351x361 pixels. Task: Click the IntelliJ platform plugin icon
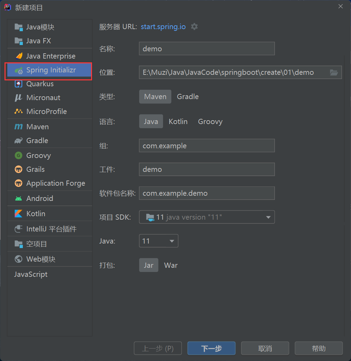click(x=19, y=229)
